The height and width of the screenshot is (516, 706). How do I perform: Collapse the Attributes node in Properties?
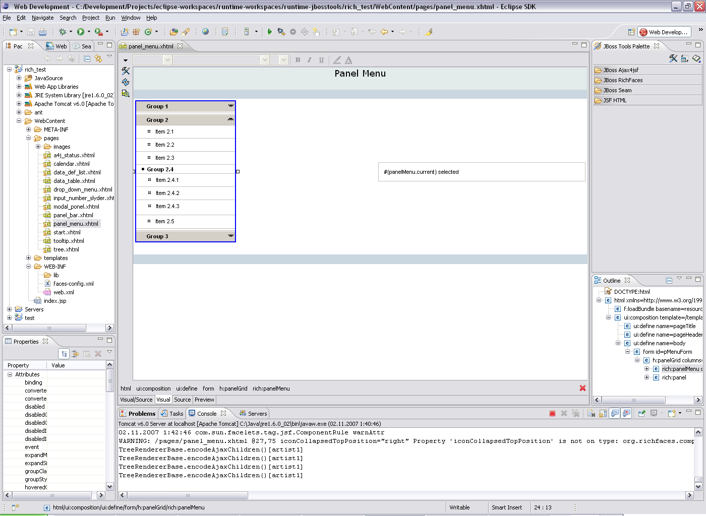point(10,374)
